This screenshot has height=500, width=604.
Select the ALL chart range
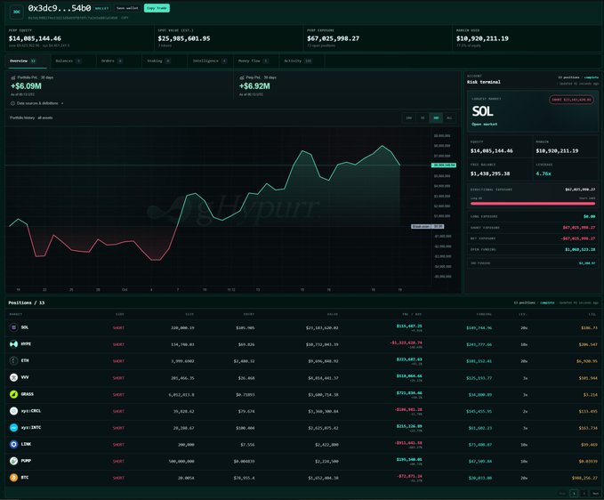449,117
